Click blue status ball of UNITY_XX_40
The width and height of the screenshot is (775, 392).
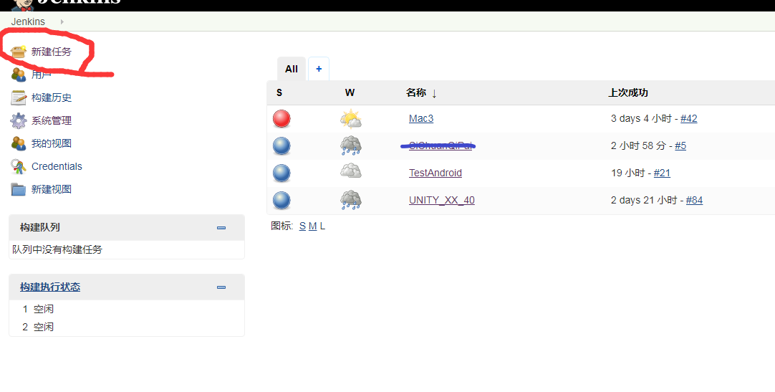(281, 200)
